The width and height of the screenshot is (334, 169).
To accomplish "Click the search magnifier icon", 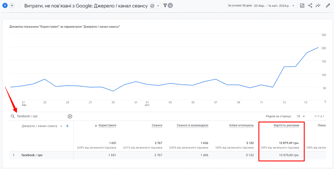I will [13, 116].
